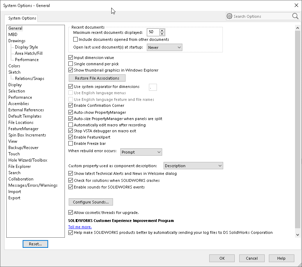Enable Single command per pick
This screenshot has height=267, width=302.
pyautogui.click(x=71, y=64)
